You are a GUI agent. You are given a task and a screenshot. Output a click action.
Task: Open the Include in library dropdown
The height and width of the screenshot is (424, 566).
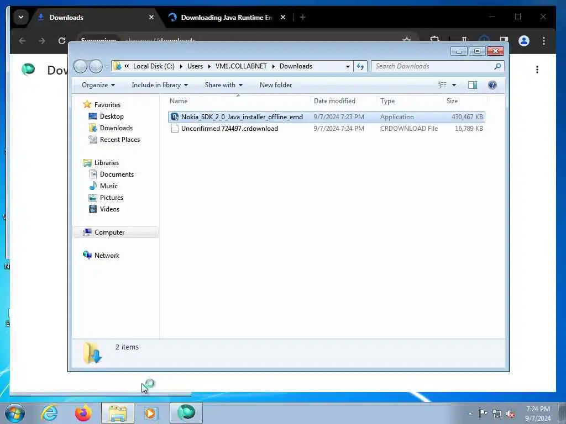pyautogui.click(x=160, y=85)
